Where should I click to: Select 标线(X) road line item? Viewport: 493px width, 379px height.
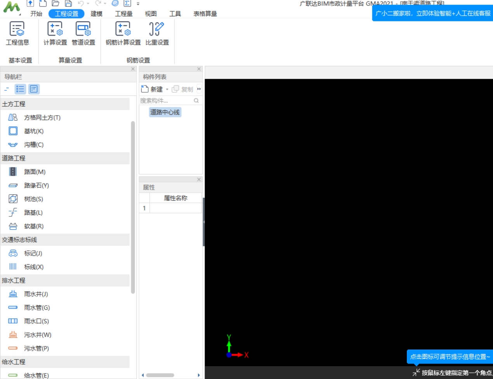click(x=26, y=267)
